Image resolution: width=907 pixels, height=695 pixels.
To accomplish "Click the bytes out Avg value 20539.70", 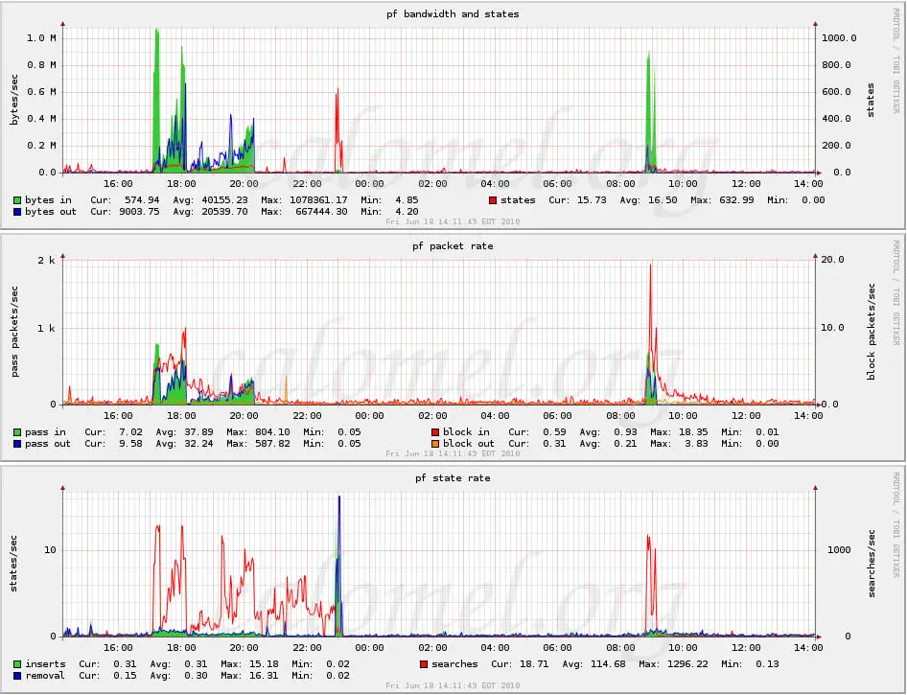I will point(224,212).
